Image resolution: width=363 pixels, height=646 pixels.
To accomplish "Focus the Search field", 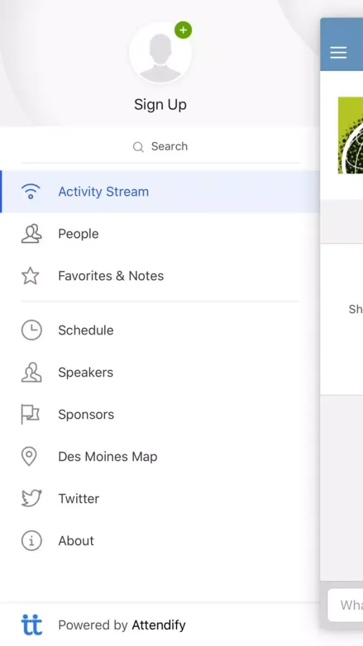I will pos(161,147).
